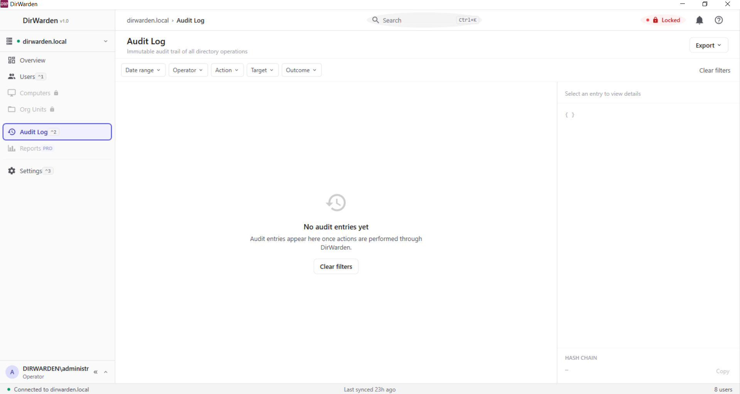The height and width of the screenshot is (394, 740).
Task: Click the dirwarden.local breadcrumb link
Action: [x=148, y=20]
